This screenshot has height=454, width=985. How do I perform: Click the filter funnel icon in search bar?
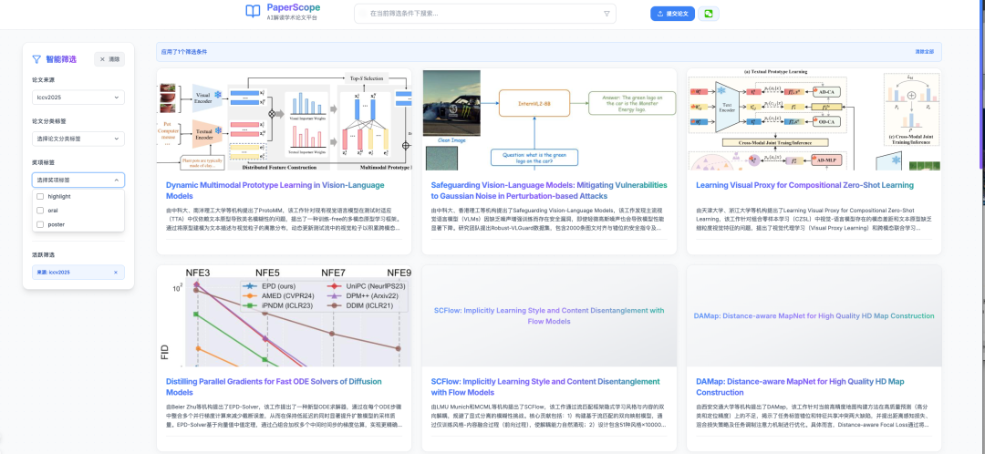607,14
